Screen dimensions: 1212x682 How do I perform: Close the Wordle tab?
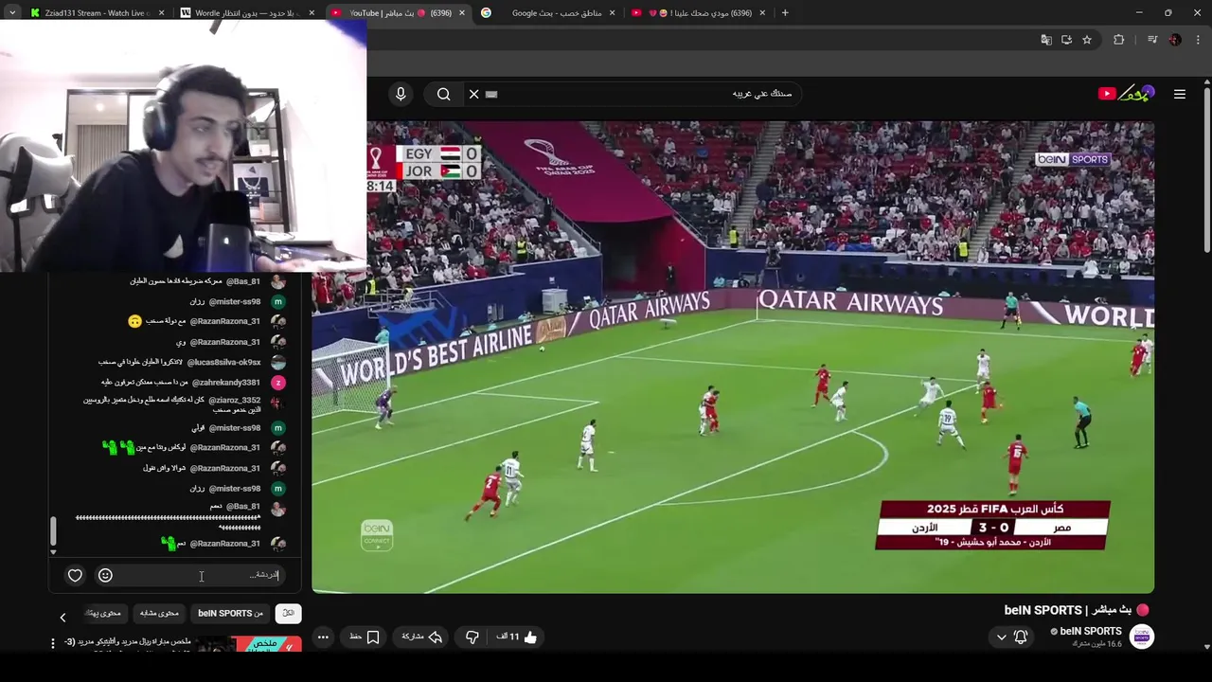click(x=312, y=13)
